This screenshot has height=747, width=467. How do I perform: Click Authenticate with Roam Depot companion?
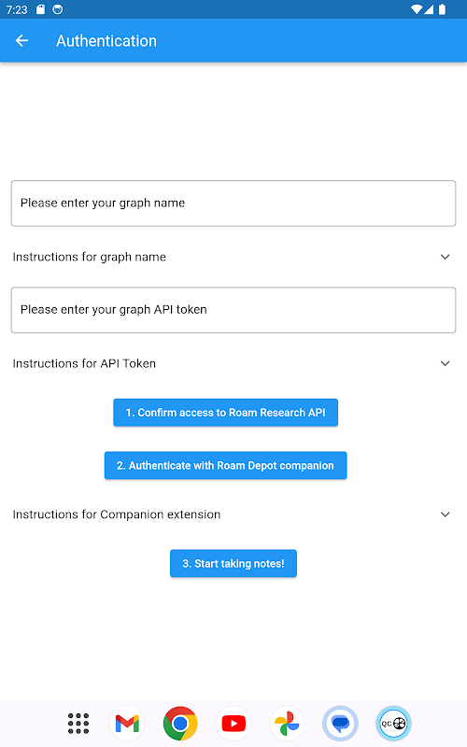(225, 465)
